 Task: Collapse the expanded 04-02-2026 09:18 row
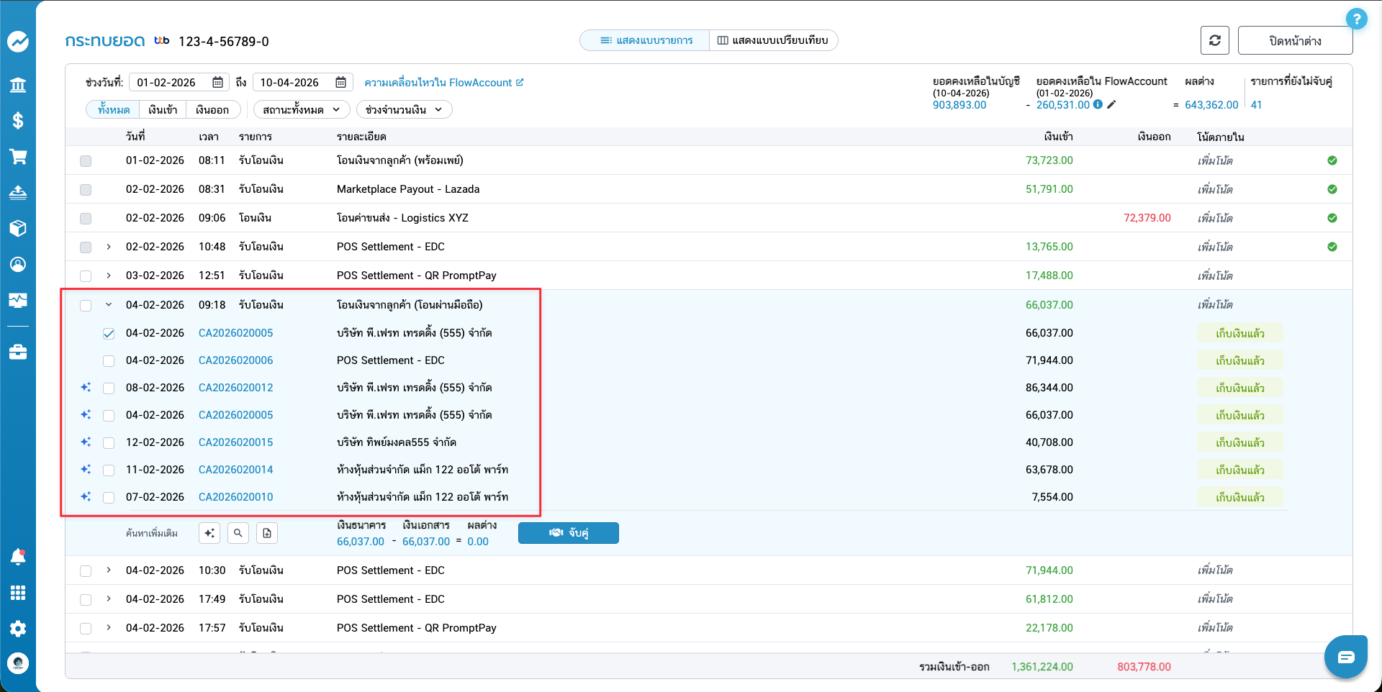click(x=109, y=304)
